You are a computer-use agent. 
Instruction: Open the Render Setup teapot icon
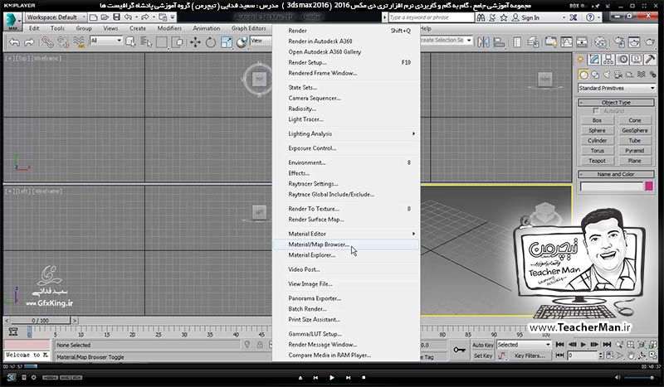point(618,42)
